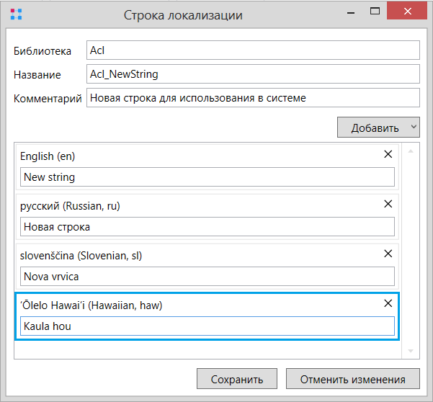
Task: Save changes with Сохранить button
Action: 237,379
